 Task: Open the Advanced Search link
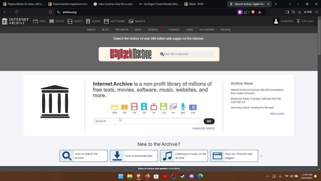pyautogui.click(x=203, y=128)
